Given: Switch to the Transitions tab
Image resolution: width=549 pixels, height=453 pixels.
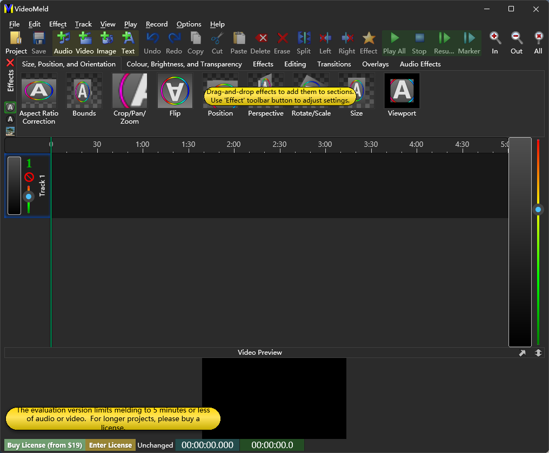Looking at the screenshot, I should pyautogui.click(x=334, y=64).
